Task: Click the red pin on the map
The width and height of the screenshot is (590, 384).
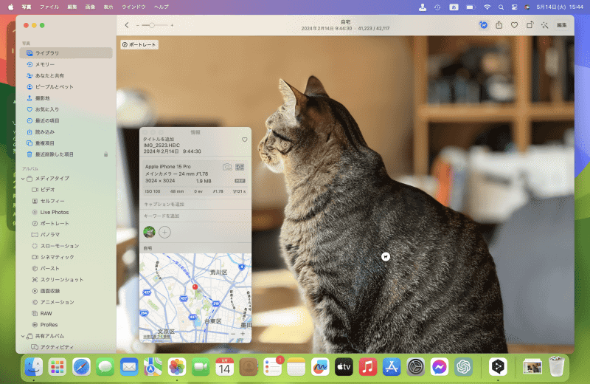Action: pos(195,287)
